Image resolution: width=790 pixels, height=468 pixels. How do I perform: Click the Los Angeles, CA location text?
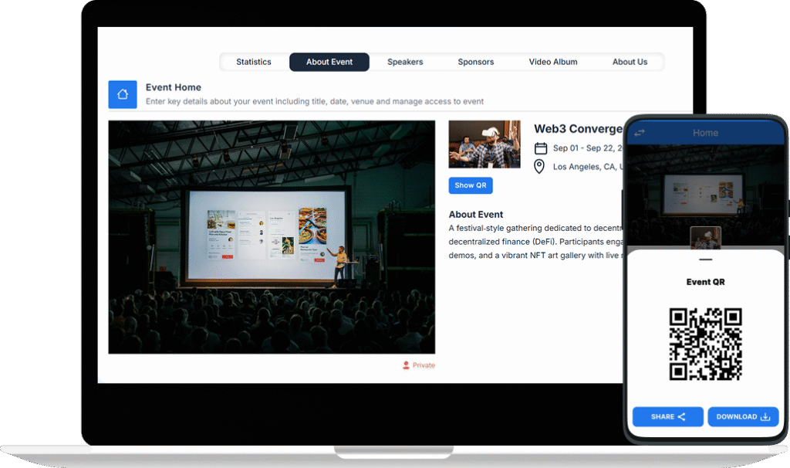[x=588, y=167]
